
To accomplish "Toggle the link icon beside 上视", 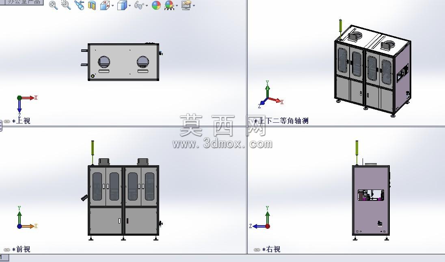I will [x=7, y=121].
